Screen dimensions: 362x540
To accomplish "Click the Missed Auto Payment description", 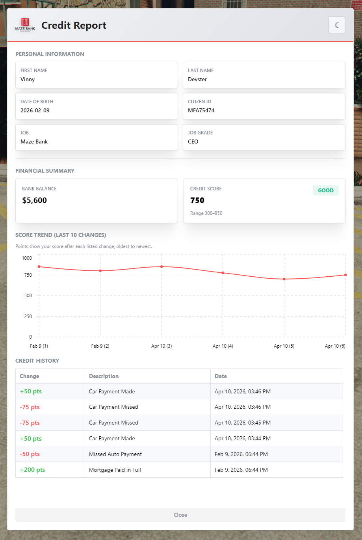I will [115, 454].
